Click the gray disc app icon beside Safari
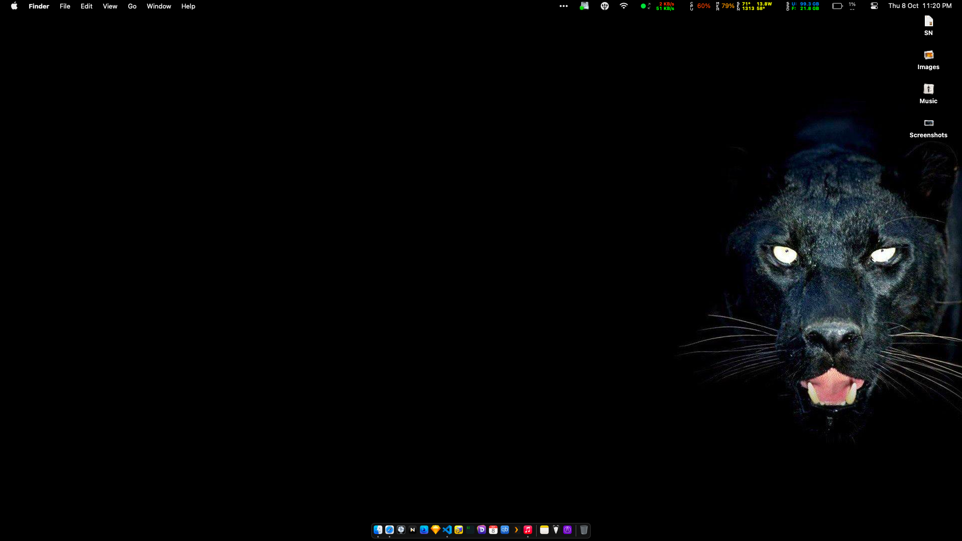Viewport: 962px width, 541px height. 401,529
